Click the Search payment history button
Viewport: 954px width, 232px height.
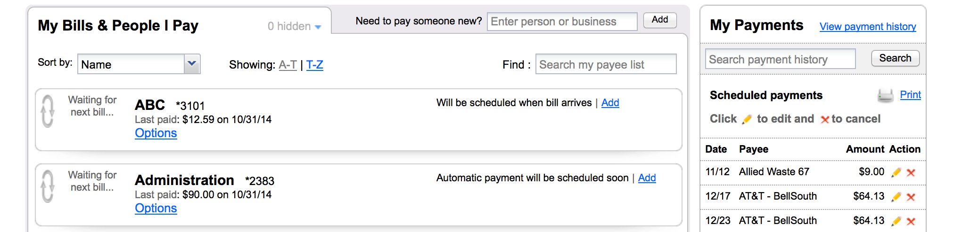coord(895,58)
